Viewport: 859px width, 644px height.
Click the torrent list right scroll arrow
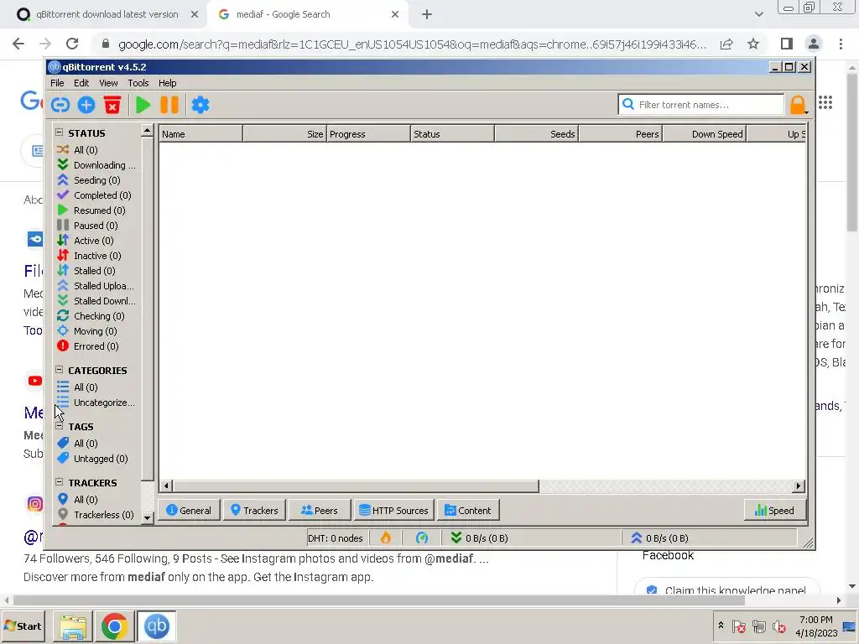(799, 486)
